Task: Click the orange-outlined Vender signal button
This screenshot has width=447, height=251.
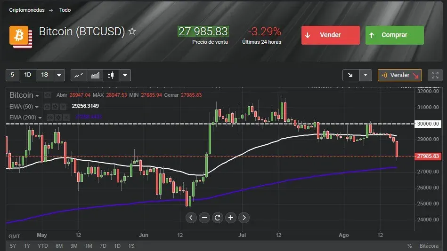Action: click(400, 75)
